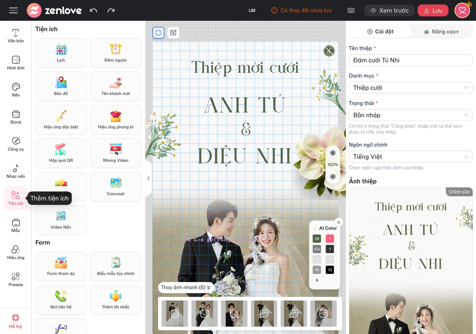Open the hamburger menu
This screenshot has width=476, height=334.
(13, 10)
